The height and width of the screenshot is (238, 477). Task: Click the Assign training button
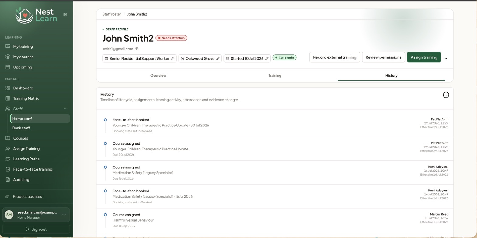pos(424,57)
